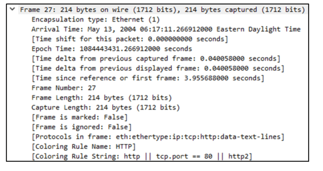The width and height of the screenshot is (323, 171).
Task: Click the Epoch Time field row
Action: click(111, 49)
